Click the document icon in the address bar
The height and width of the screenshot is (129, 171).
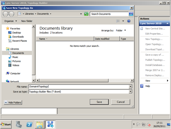tap(20, 14)
